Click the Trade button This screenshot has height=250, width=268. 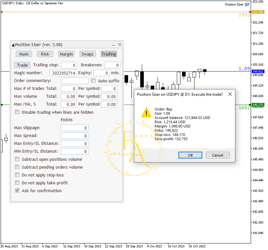(22, 65)
